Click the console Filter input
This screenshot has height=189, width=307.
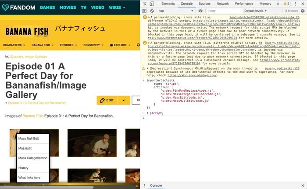point(224,11)
